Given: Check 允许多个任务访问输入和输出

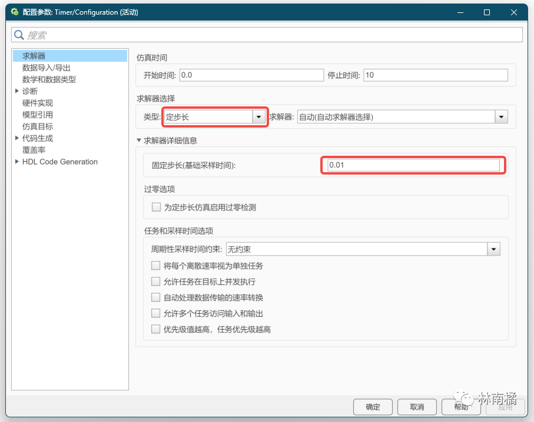Looking at the screenshot, I should pyautogui.click(x=155, y=313).
